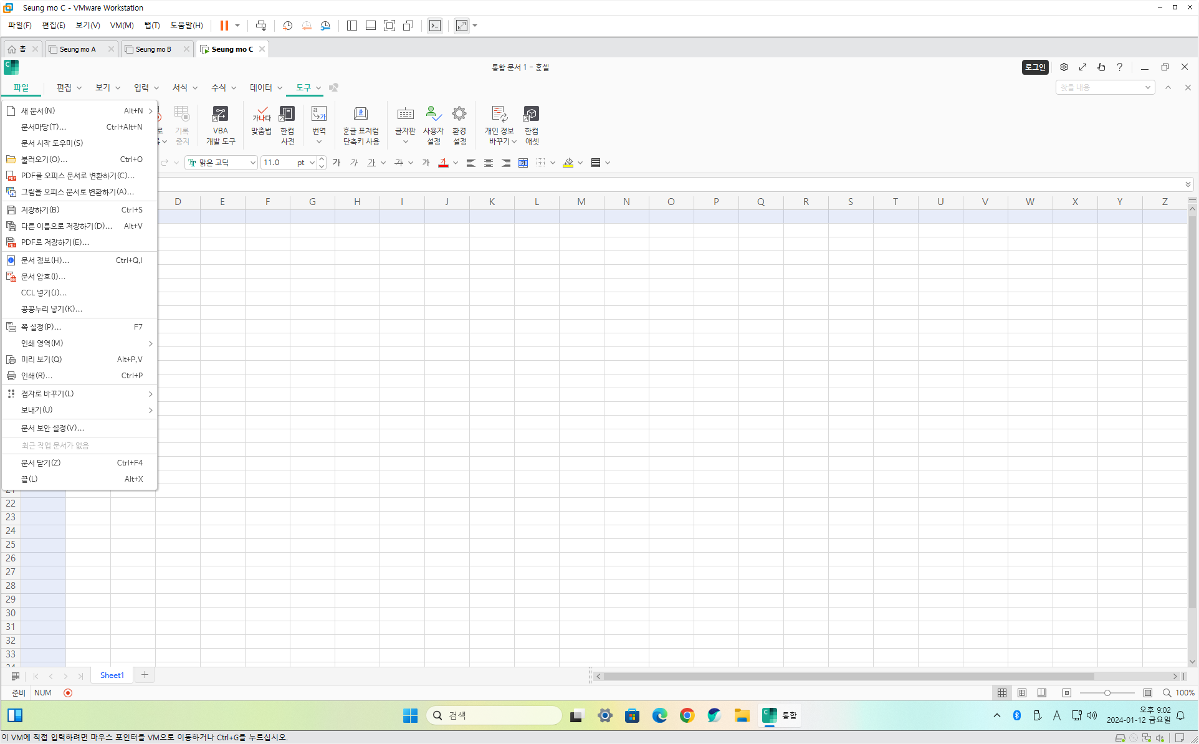1199x744 pixels.
Task: Open the 맑은 고딕 font dropdown
Action: [252, 163]
